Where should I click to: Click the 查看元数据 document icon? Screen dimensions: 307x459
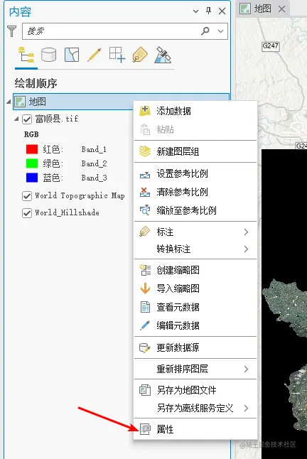(x=145, y=307)
